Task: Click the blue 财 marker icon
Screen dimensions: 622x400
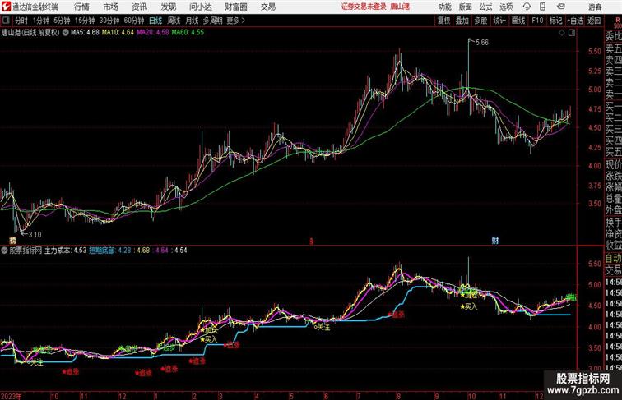Action: pos(495,241)
